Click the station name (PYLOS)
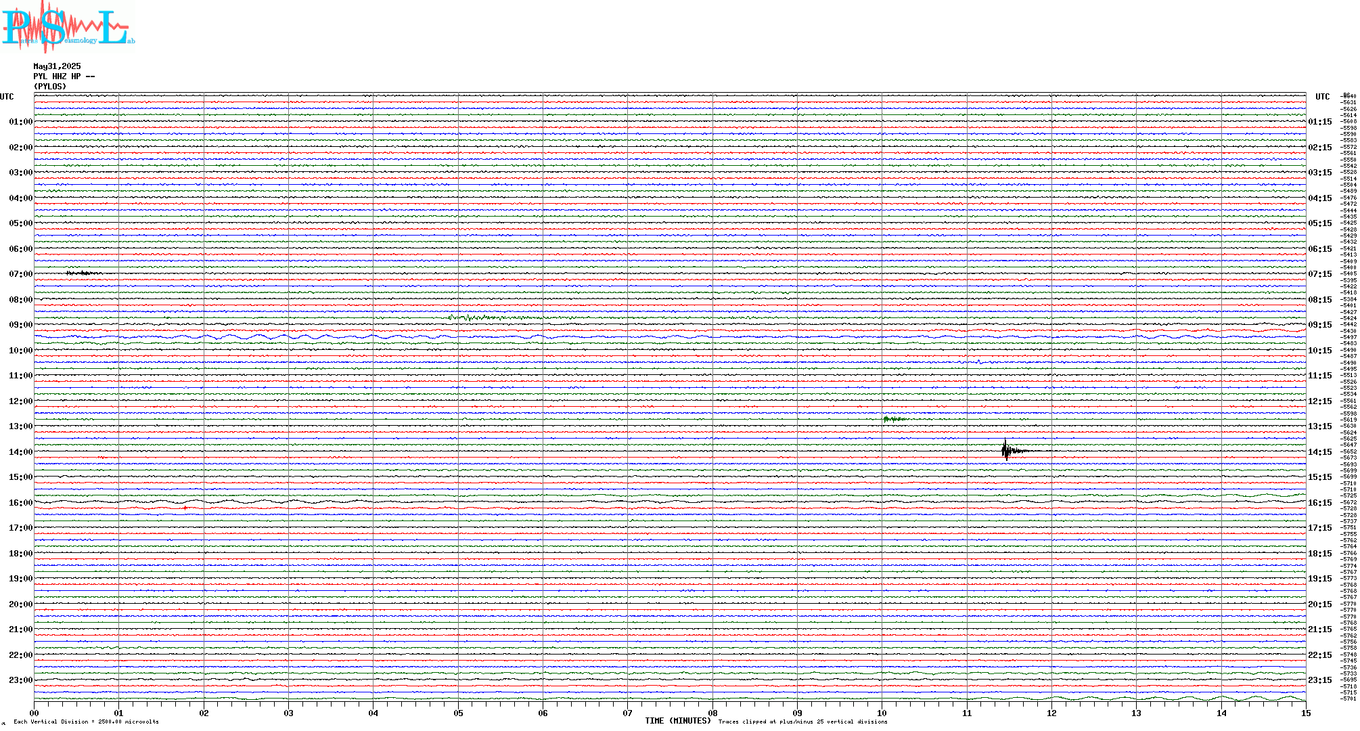The width and height of the screenshot is (1360, 731). pos(50,87)
